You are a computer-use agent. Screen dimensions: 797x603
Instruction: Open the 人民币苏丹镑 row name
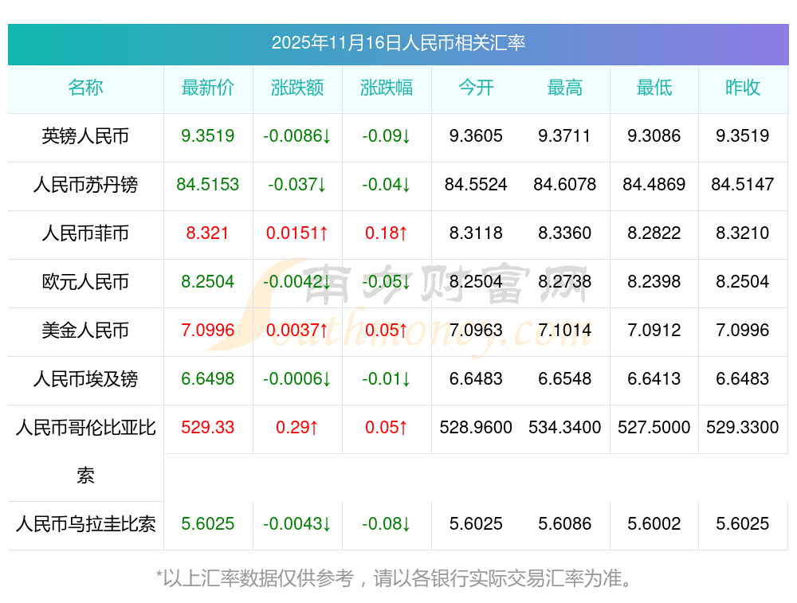85,185
